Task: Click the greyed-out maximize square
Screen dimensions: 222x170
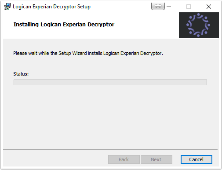Action: (x=189, y=7)
